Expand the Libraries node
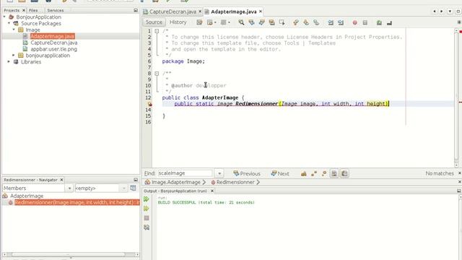 pyautogui.click(x=9, y=61)
